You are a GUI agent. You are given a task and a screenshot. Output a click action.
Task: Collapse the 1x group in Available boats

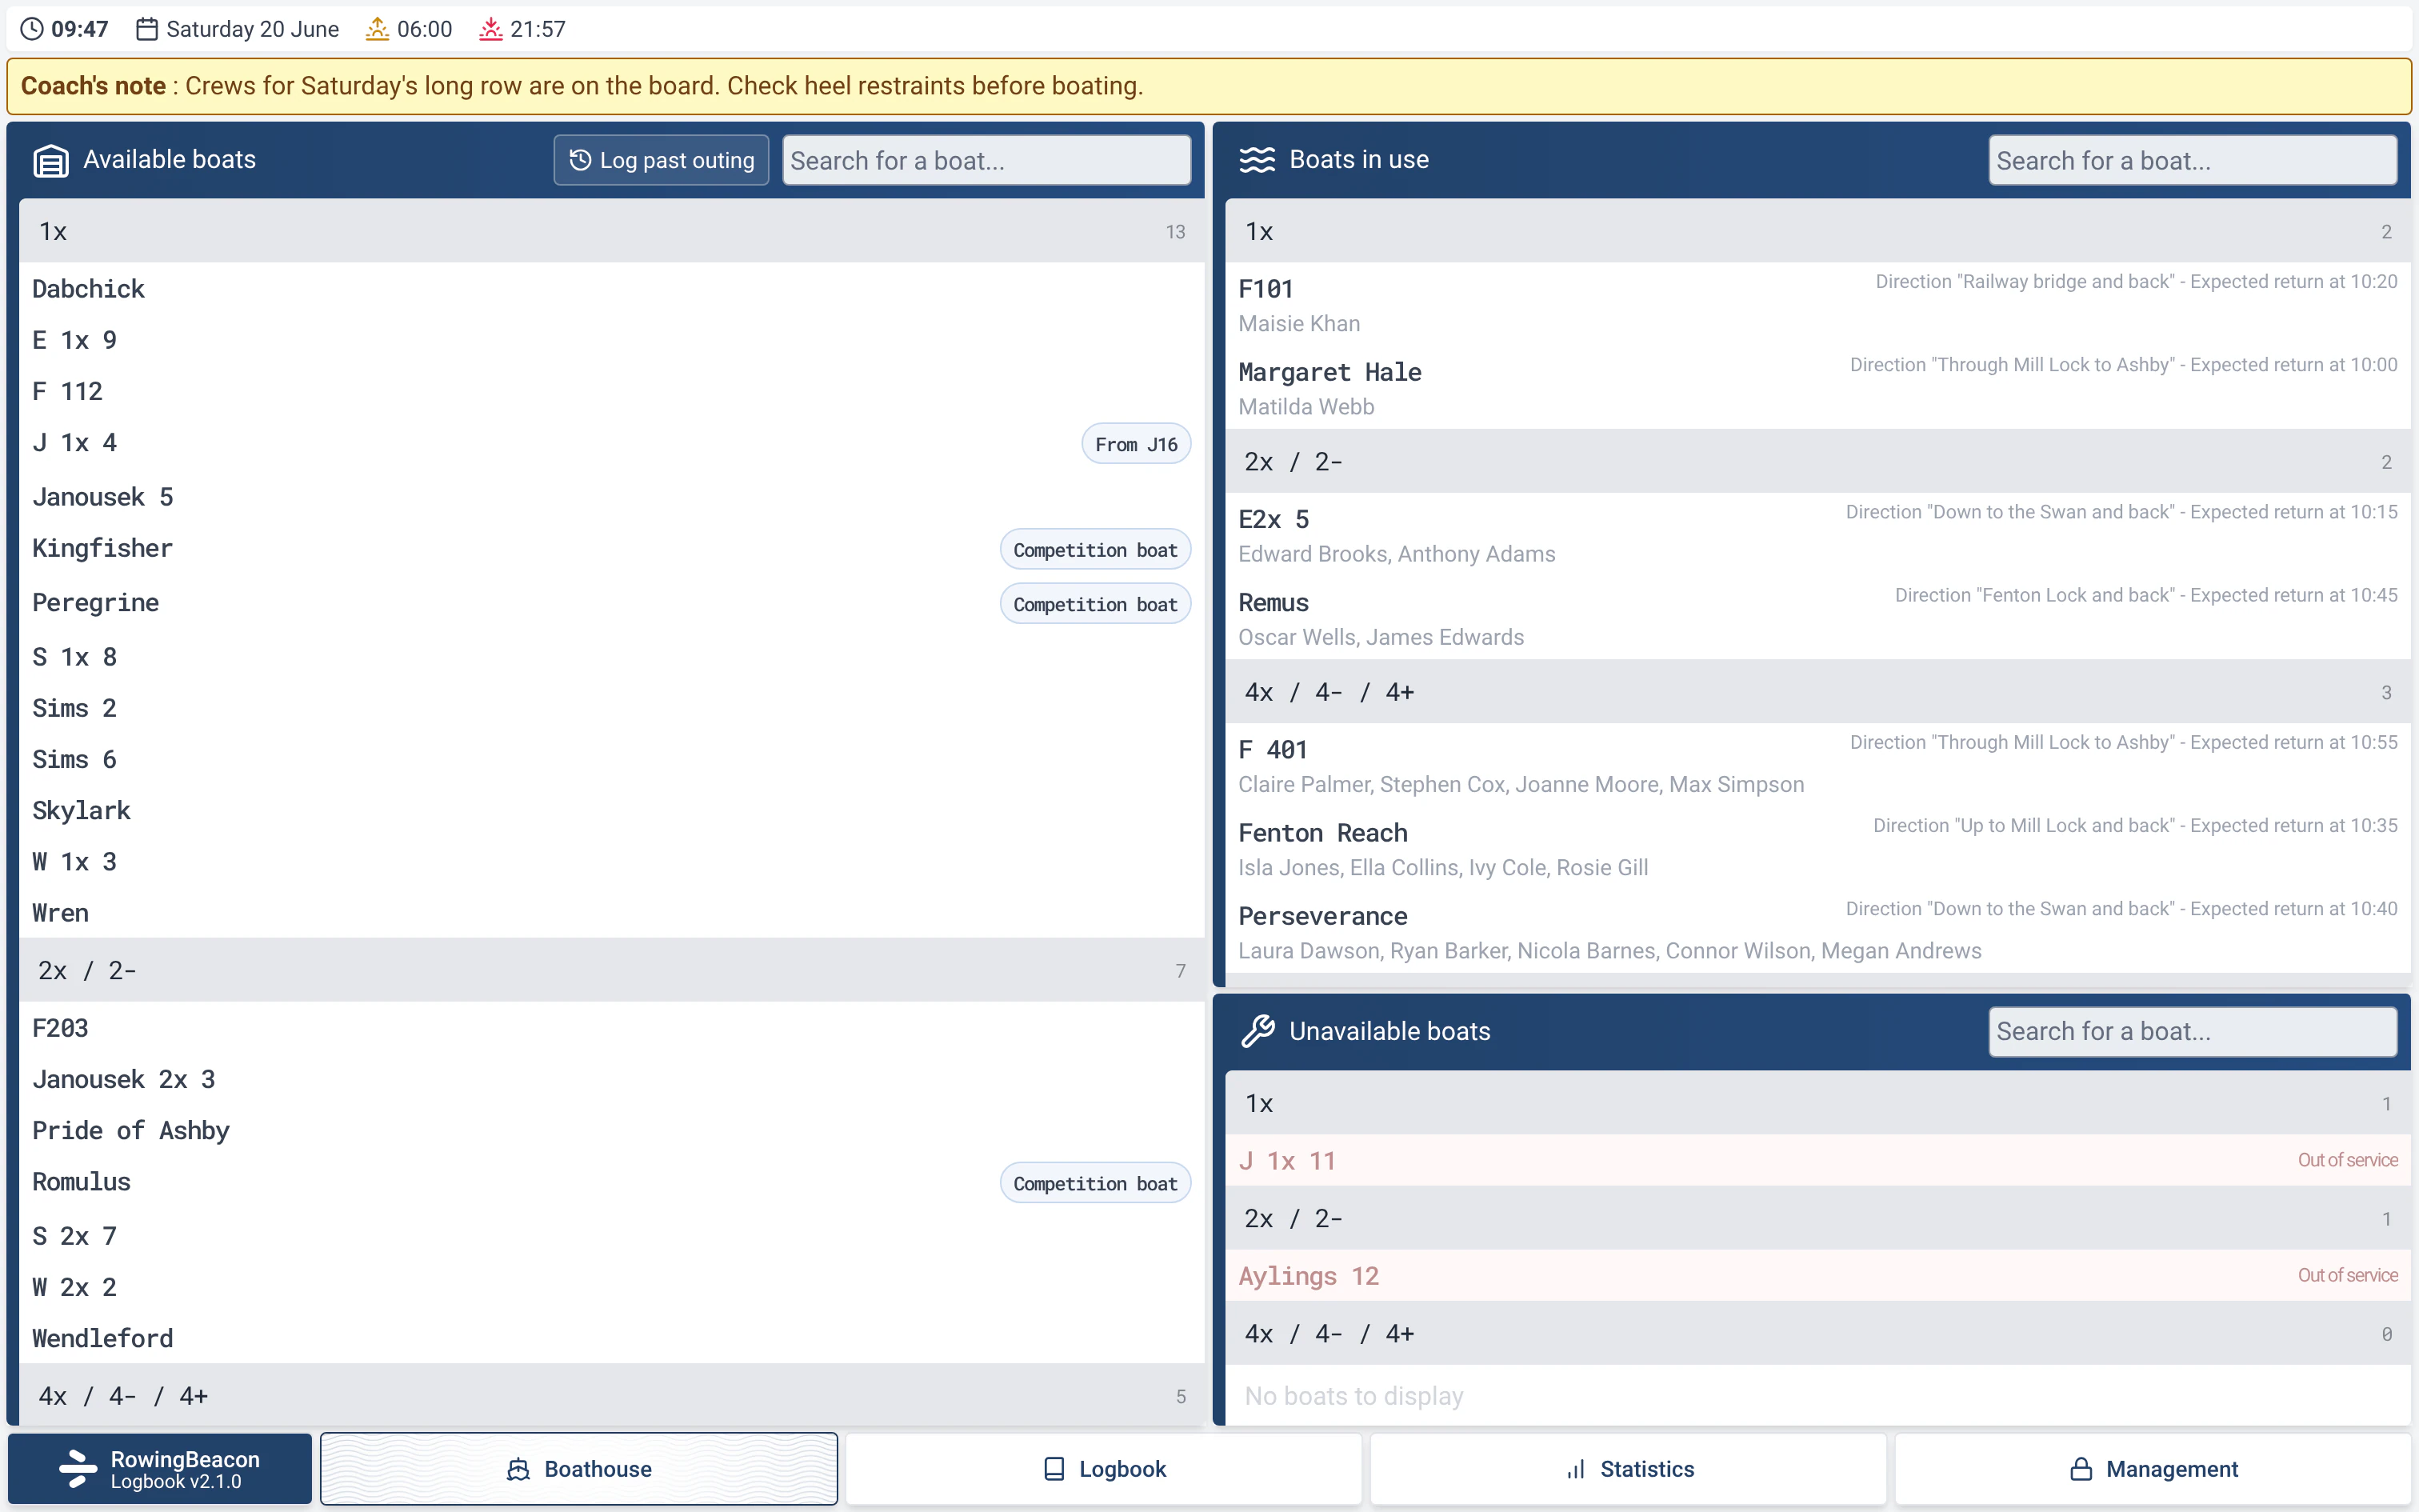[x=612, y=231]
